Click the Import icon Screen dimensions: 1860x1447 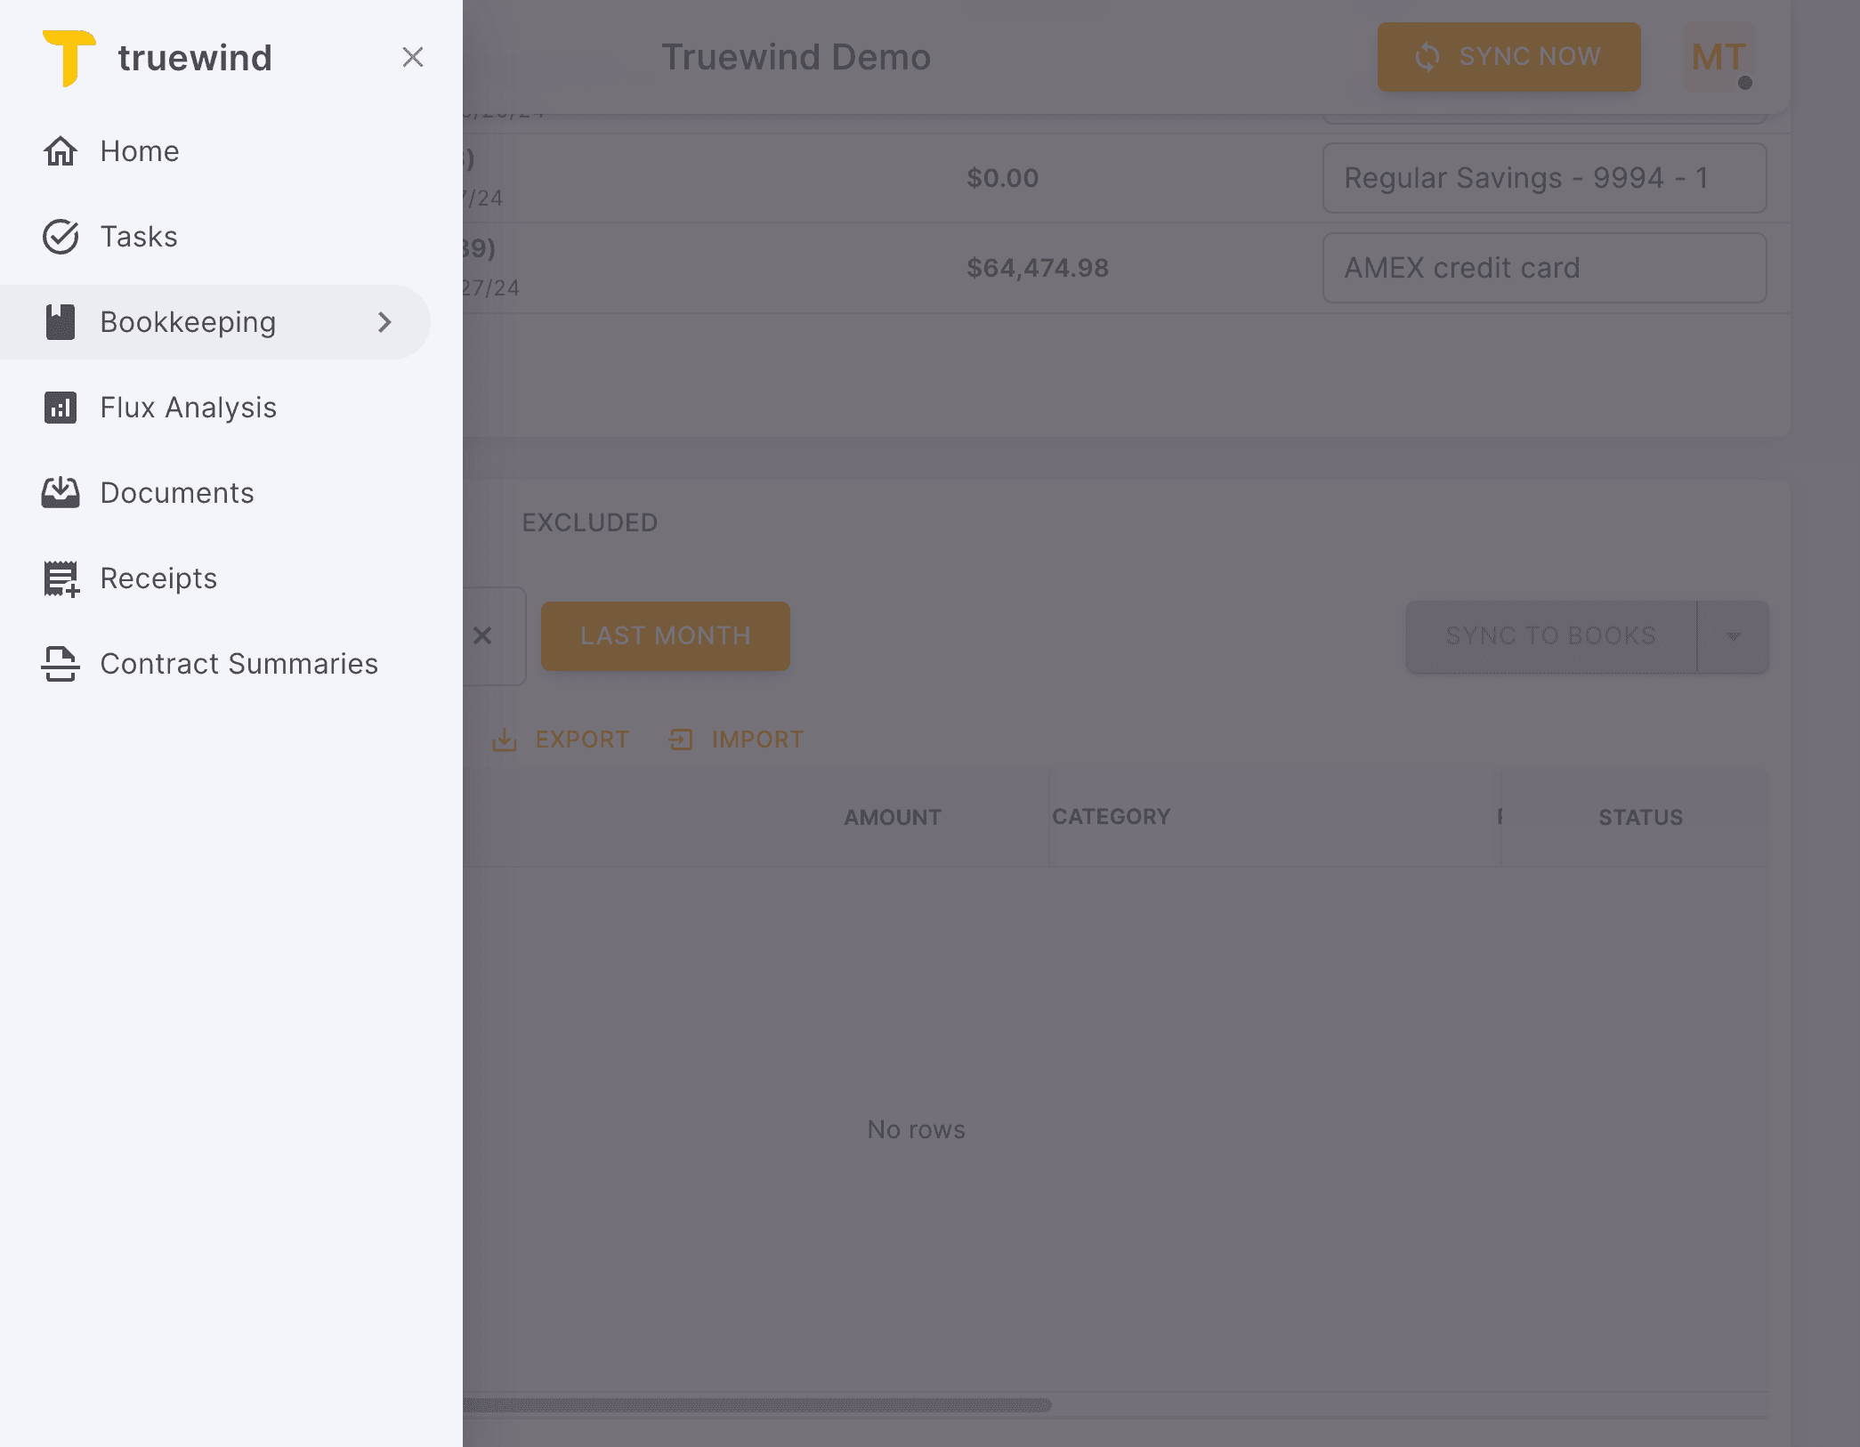coord(681,739)
